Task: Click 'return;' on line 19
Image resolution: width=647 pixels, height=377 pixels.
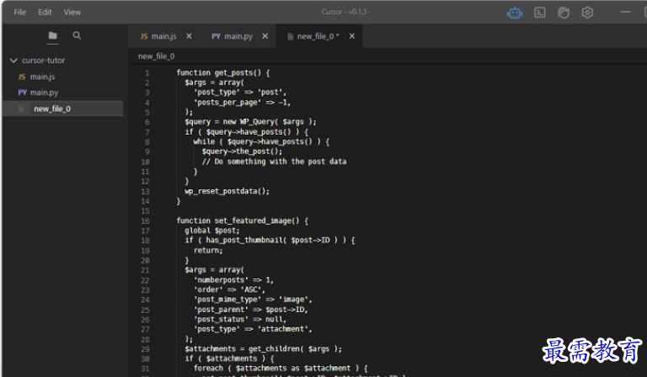Action: click(208, 251)
